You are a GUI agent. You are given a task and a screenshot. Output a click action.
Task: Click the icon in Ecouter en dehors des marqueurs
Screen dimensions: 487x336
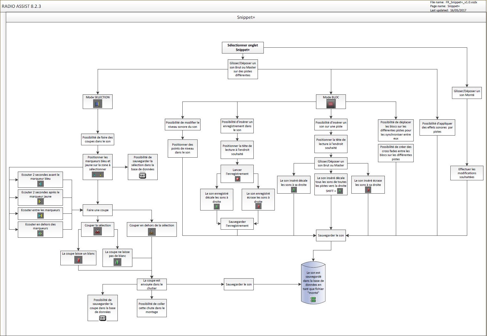coord(40,234)
